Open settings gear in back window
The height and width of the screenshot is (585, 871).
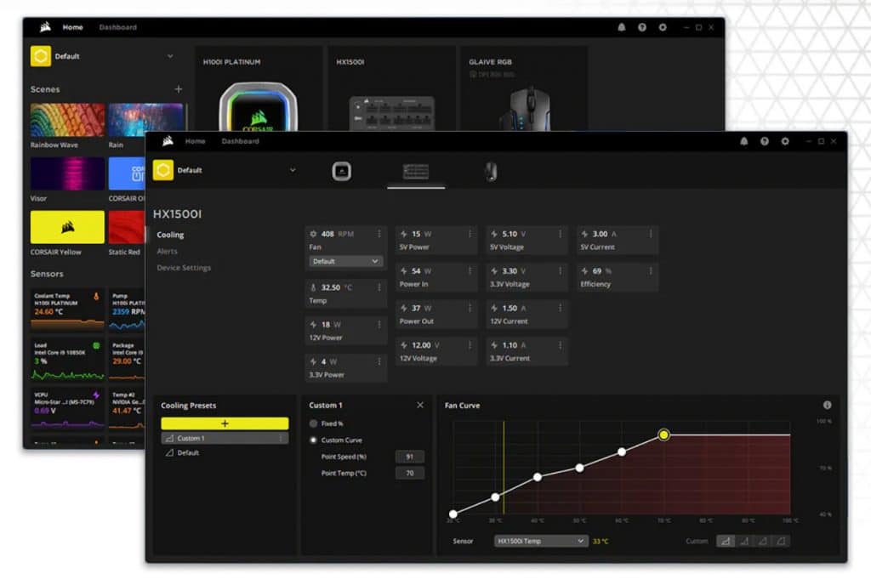(x=663, y=27)
